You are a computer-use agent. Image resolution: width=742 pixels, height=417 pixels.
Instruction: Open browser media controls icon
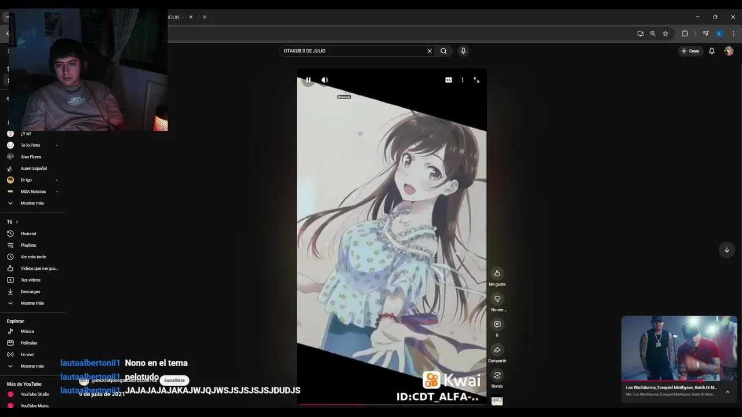(705, 34)
